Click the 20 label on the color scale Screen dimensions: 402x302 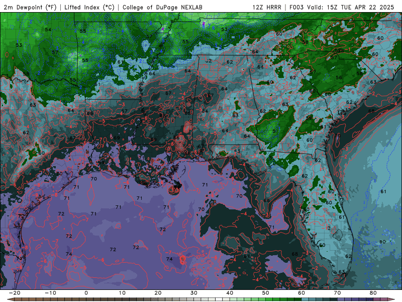click(158, 293)
